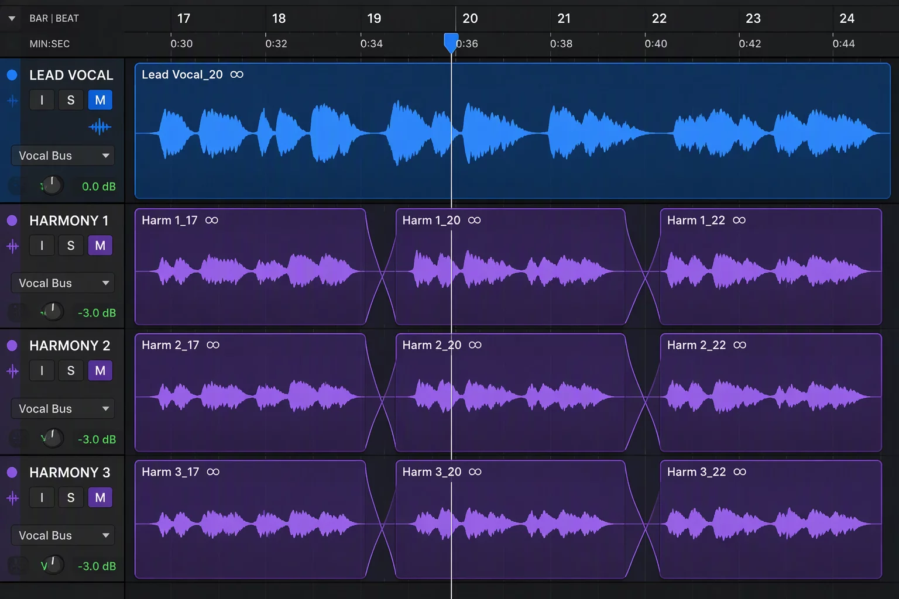The height and width of the screenshot is (599, 899).
Task: Click the waveform icon beside Harmony 2's I button
Action: (12, 371)
